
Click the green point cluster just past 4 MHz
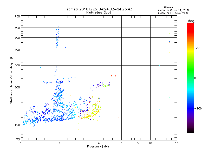(x=106, y=86)
